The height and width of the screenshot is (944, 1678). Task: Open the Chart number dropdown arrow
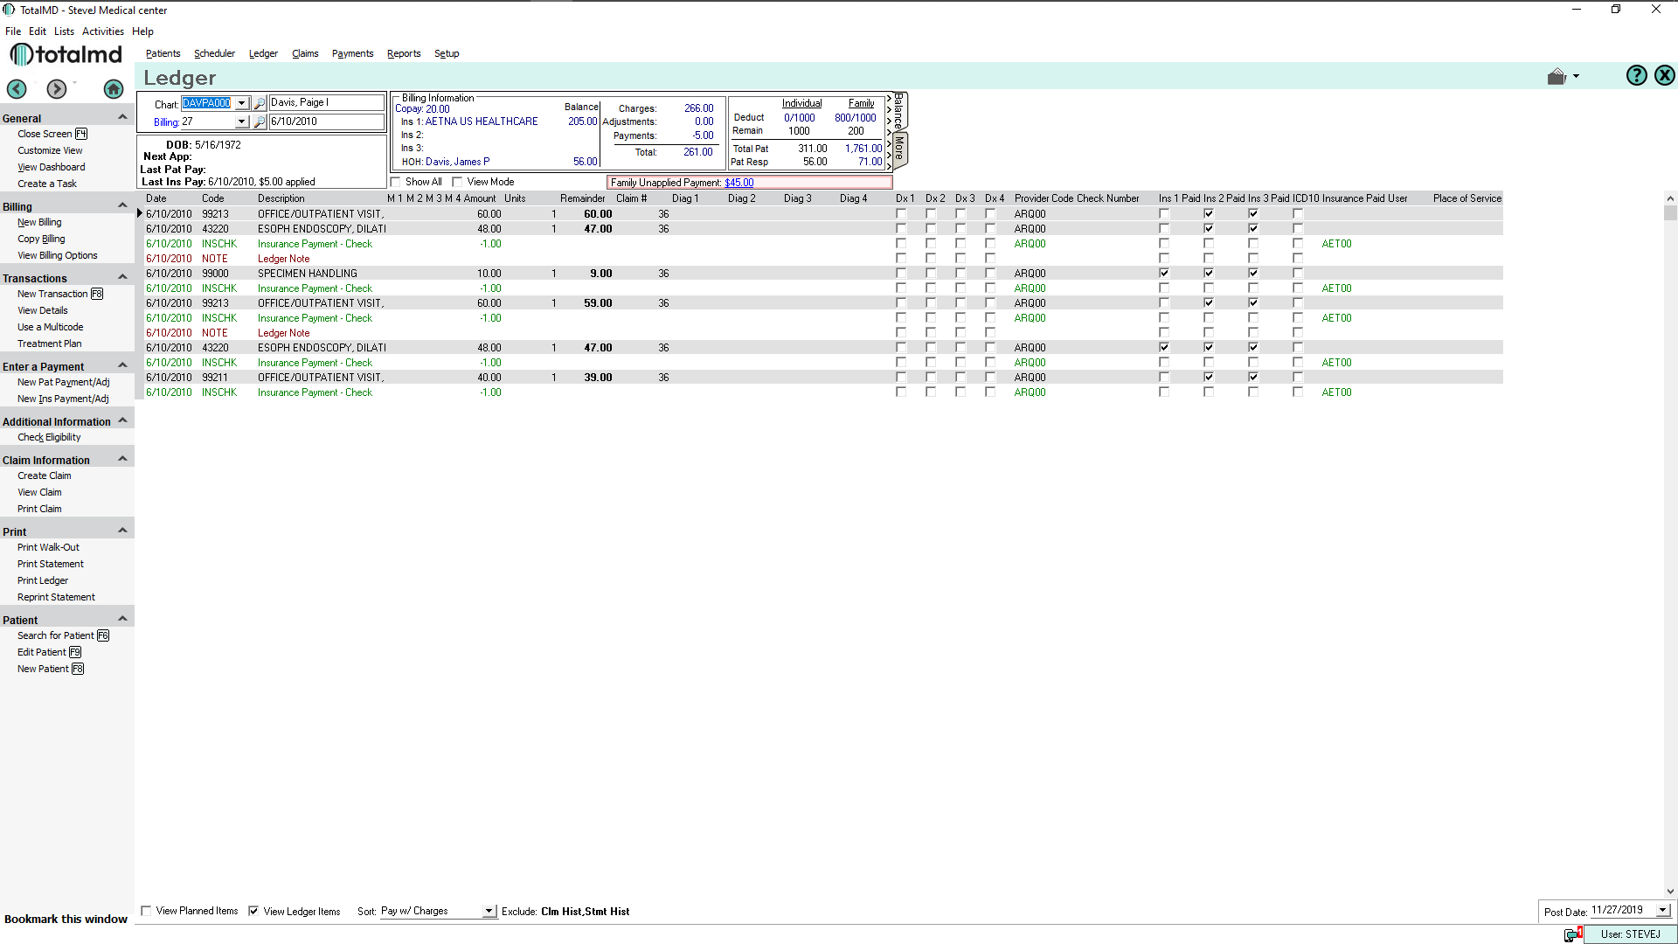coord(242,103)
